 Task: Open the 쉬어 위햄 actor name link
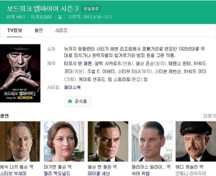click(x=140, y=174)
